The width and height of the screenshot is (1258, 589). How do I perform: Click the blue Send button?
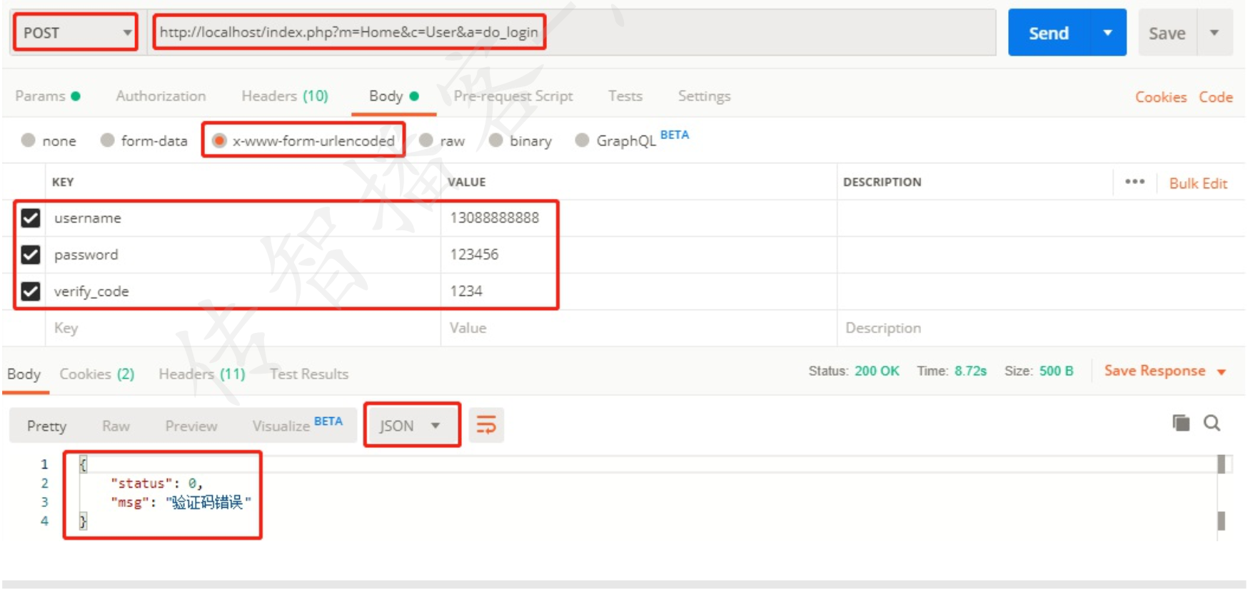[x=1049, y=33]
